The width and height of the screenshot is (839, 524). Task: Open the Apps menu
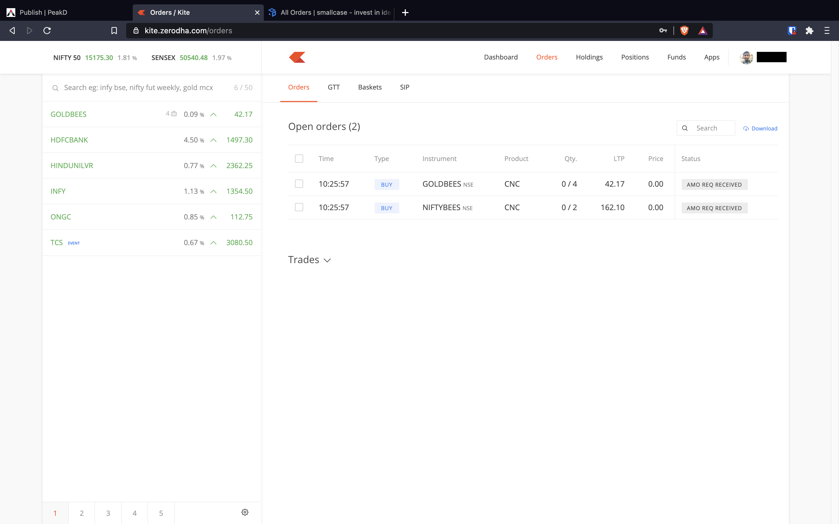pyautogui.click(x=711, y=57)
